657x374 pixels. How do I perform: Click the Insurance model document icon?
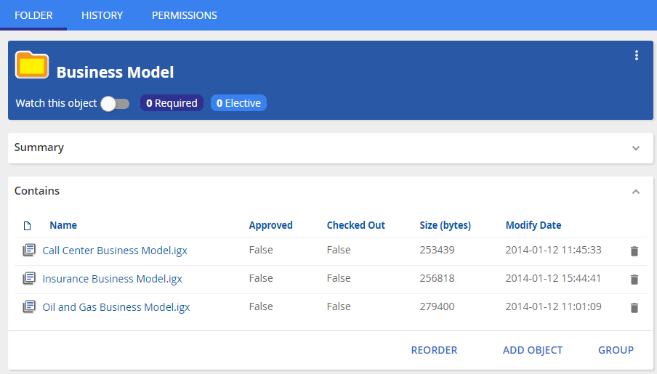(x=28, y=279)
